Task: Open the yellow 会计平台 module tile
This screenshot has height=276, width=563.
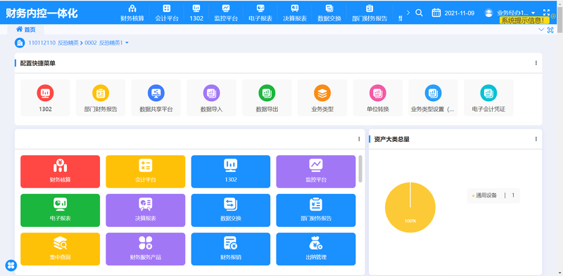Action: (146, 171)
